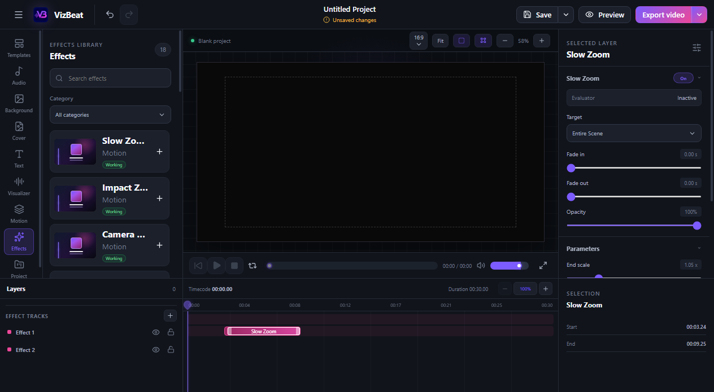Open the Text sidebar panel
The height and width of the screenshot is (392, 714).
(x=19, y=158)
